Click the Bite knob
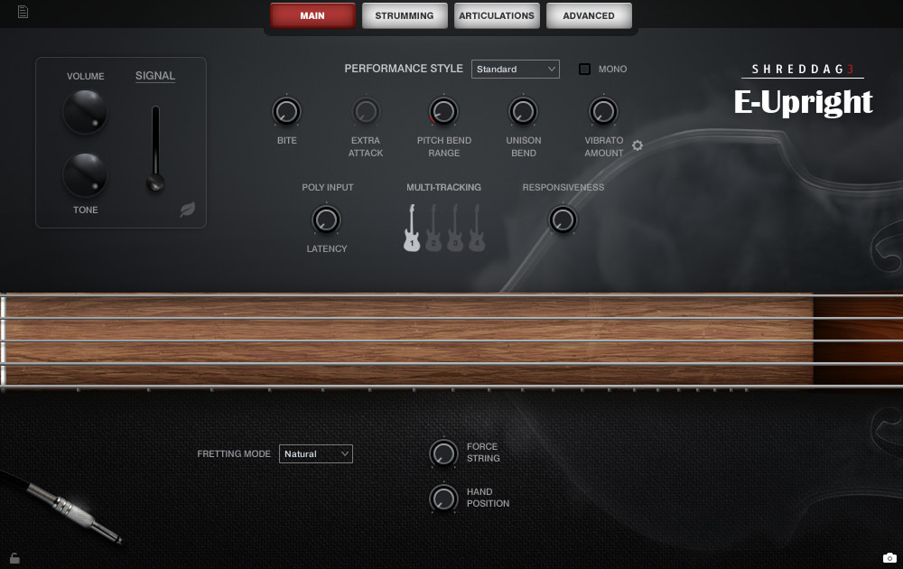Viewport: 903px width, 569px height. (286, 111)
